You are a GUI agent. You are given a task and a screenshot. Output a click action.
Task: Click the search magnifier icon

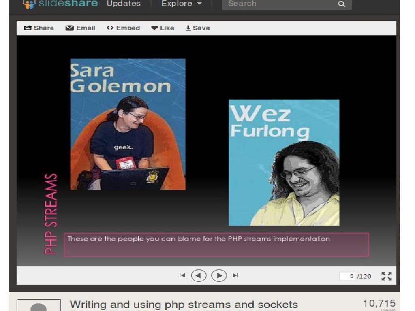point(342,4)
